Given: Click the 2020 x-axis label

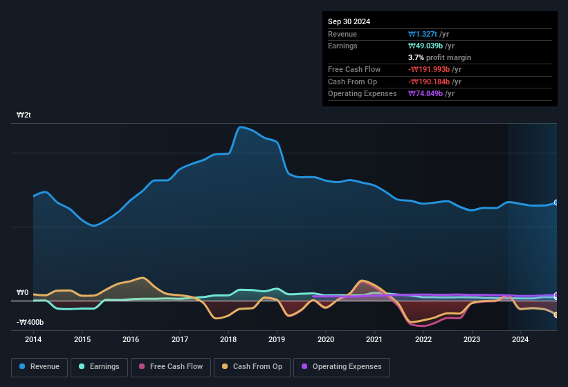Looking at the screenshot, I should point(326,339).
